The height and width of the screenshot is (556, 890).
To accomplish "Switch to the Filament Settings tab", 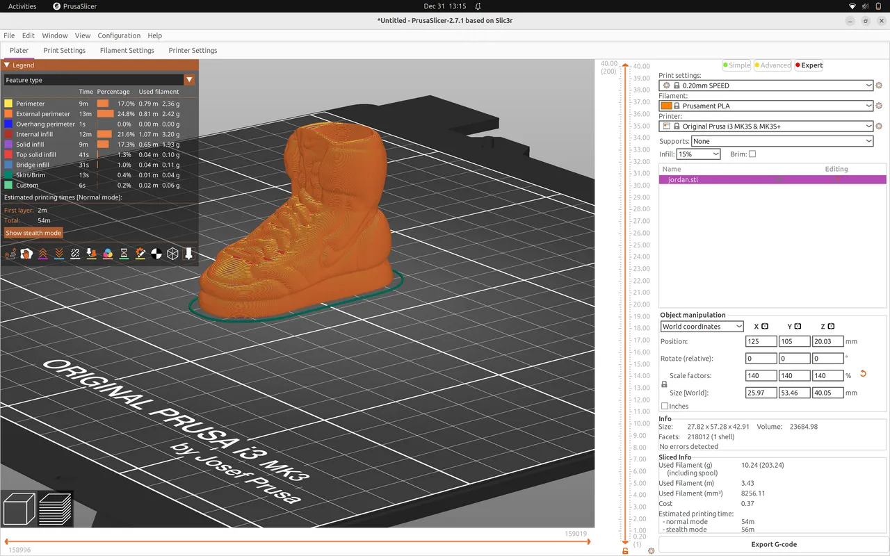I will click(x=127, y=50).
